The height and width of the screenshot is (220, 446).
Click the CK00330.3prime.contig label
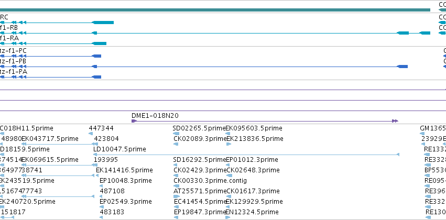[210, 181]
